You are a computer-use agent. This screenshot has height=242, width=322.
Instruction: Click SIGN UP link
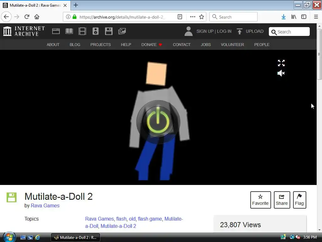pyautogui.click(x=205, y=31)
